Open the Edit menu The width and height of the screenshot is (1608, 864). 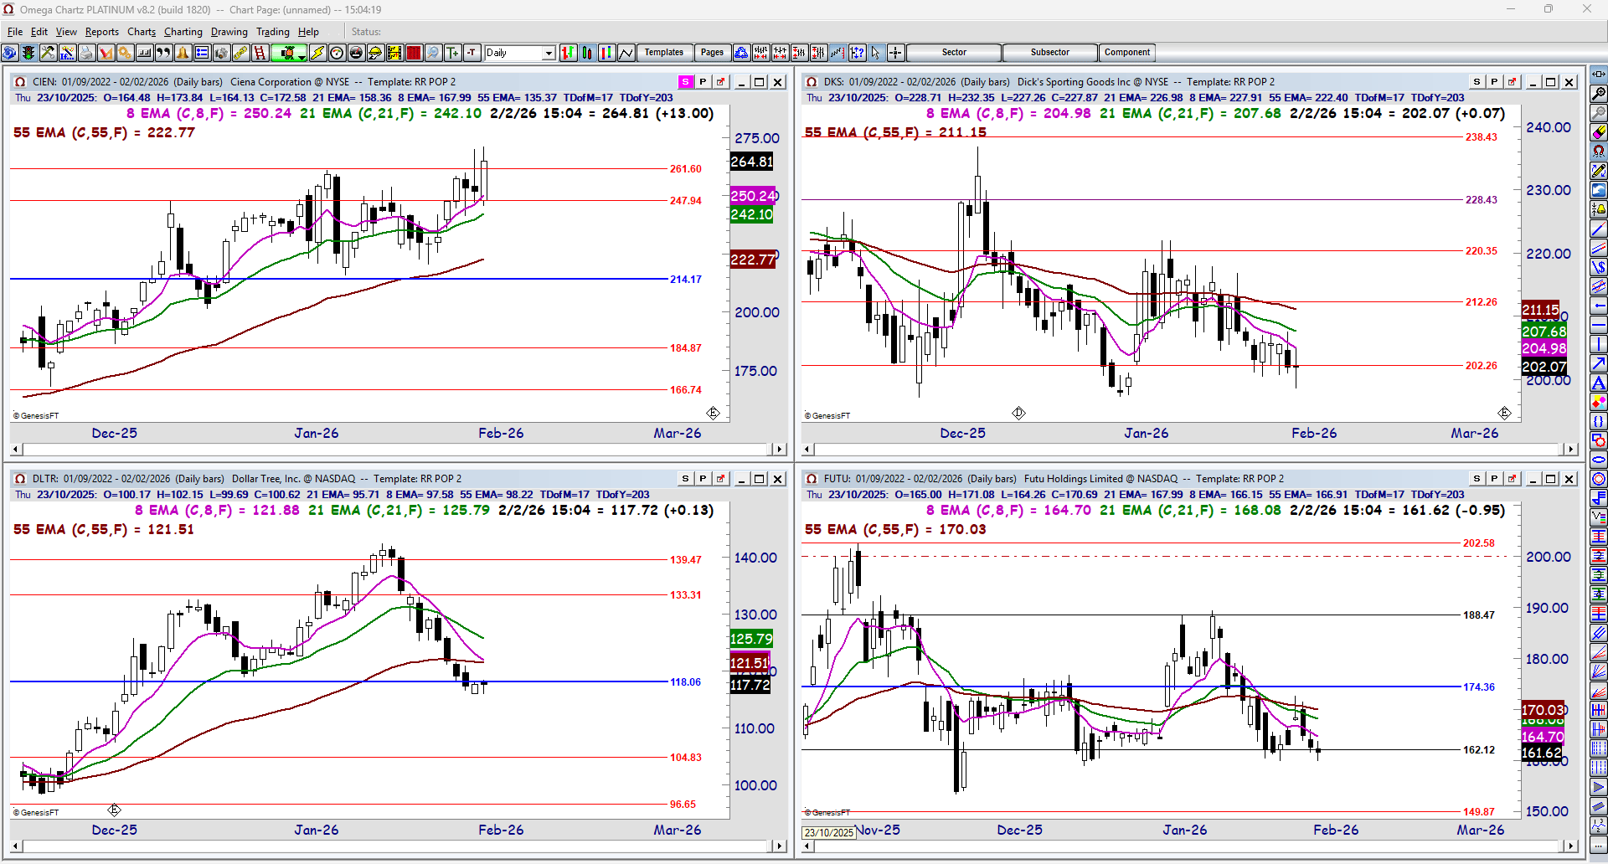(39, 32)
